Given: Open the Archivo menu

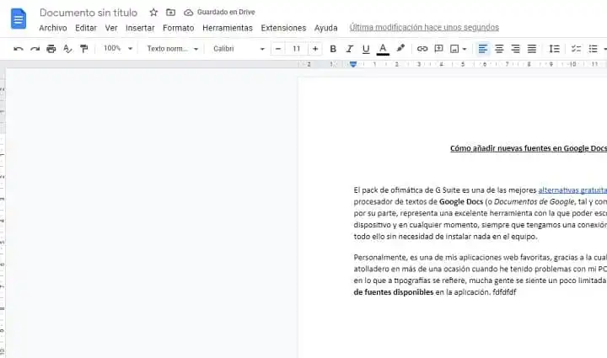Looking at the screenshot, I should (53, 28).
